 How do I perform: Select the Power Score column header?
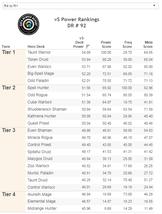(106, 45)
